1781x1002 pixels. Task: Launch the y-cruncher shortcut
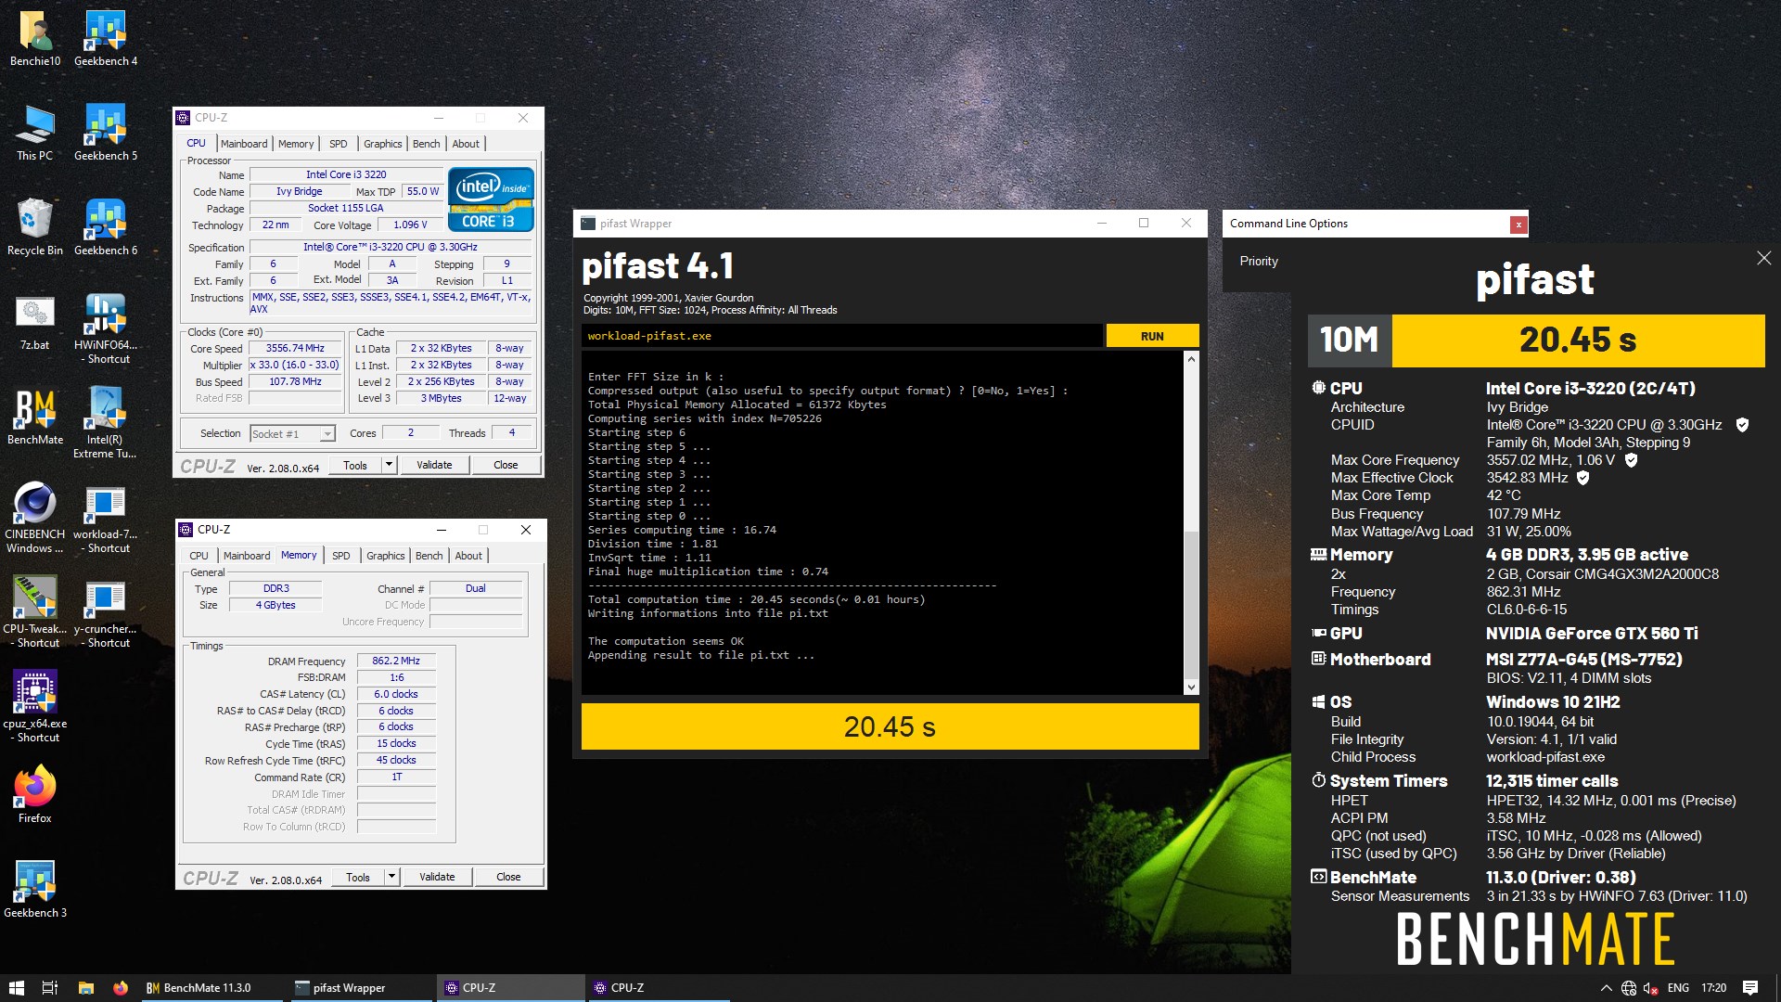(106, 613)
